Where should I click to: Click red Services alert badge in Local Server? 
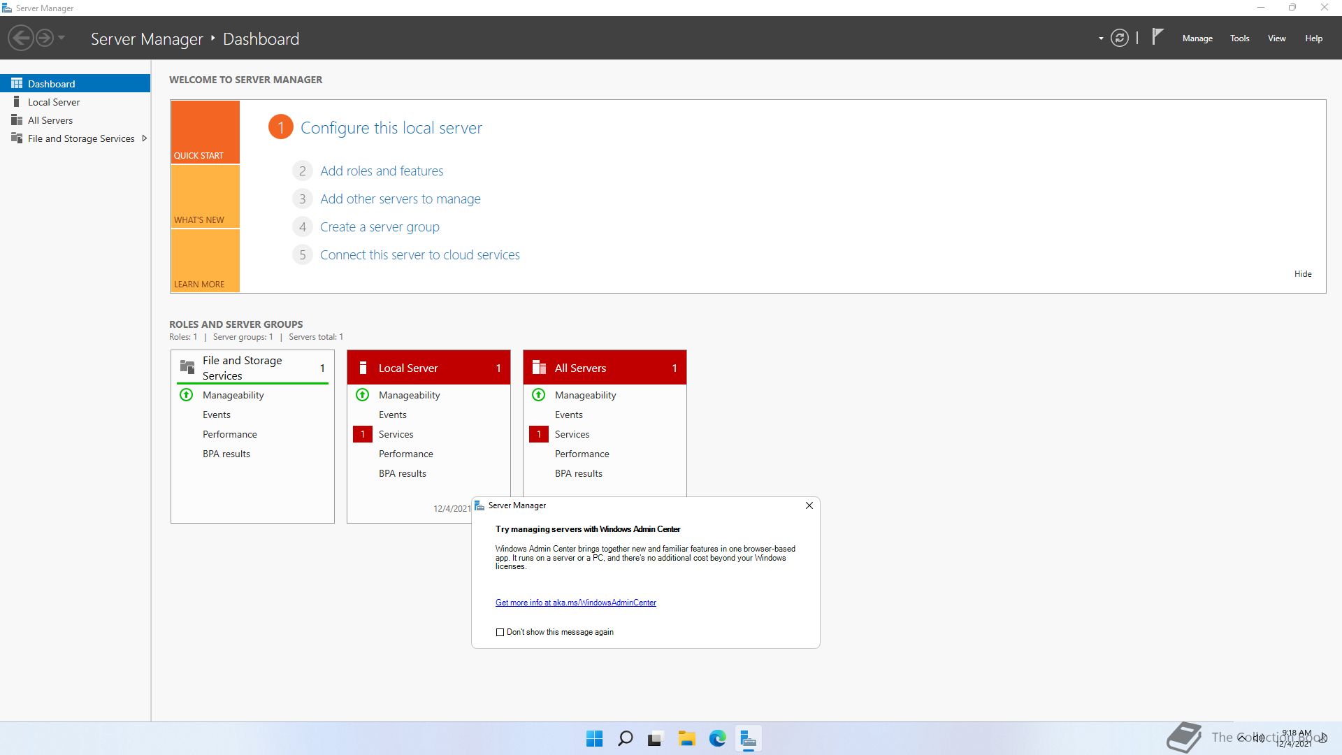coord(362,434)
